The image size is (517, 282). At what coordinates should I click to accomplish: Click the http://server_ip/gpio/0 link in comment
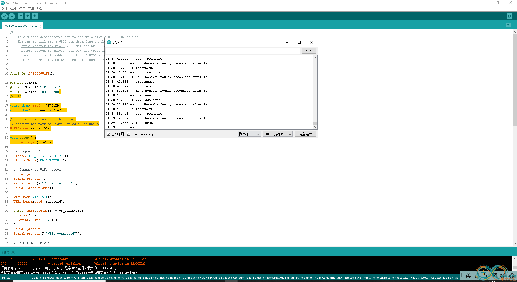[43, 46]
